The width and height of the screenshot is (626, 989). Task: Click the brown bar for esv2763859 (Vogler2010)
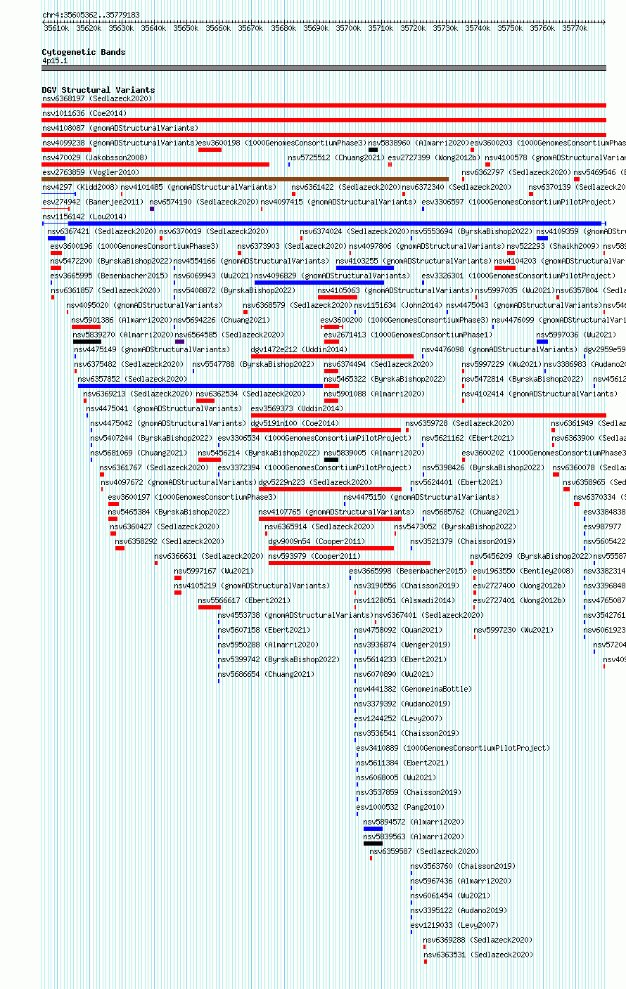point(245,179)
